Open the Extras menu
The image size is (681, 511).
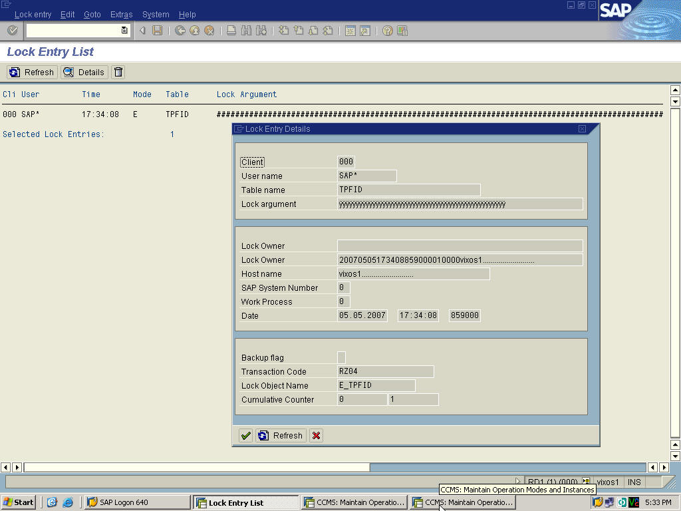(x=121, y=14)
